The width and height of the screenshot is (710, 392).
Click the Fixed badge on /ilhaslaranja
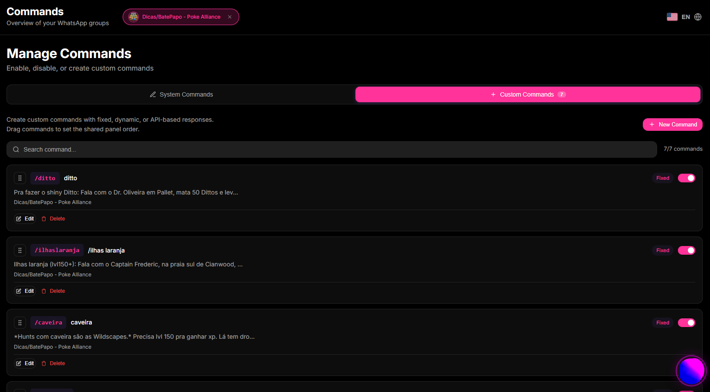(x=663, y=250)
